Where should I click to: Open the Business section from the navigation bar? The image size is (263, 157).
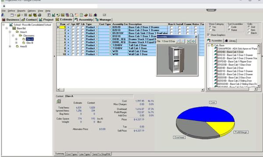(11, 20)
